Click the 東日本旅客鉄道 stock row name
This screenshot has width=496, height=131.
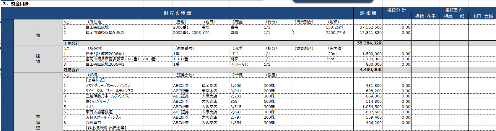99,112
